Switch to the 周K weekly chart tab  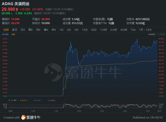[x=31, y=30]
